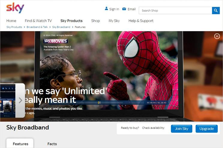
Task: Click the 'Features' breadcrumb text
Action: tap(80, 27)
